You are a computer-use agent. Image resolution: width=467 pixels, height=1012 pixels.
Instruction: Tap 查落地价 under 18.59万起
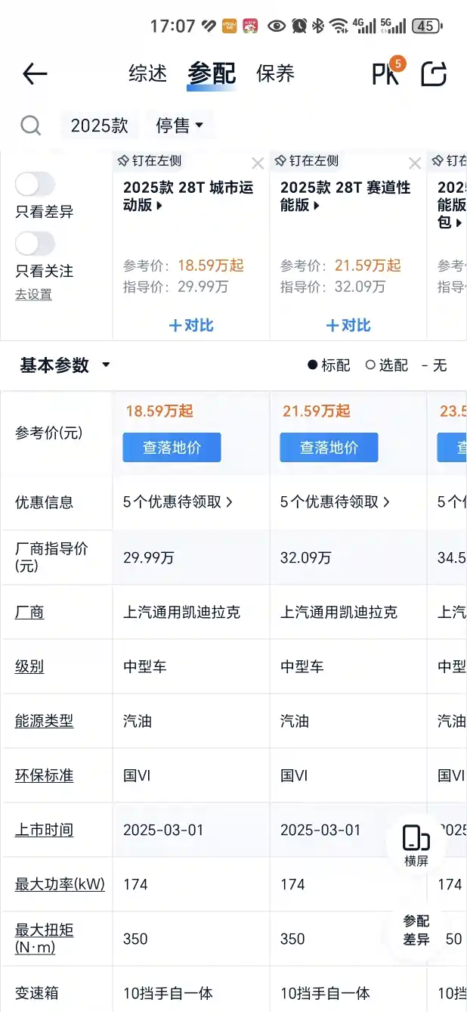click(172, 447)
